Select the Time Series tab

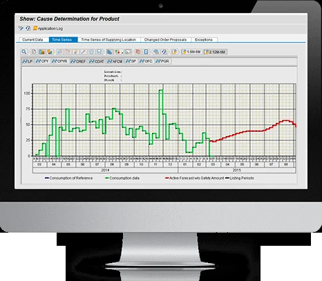(62, 40)
